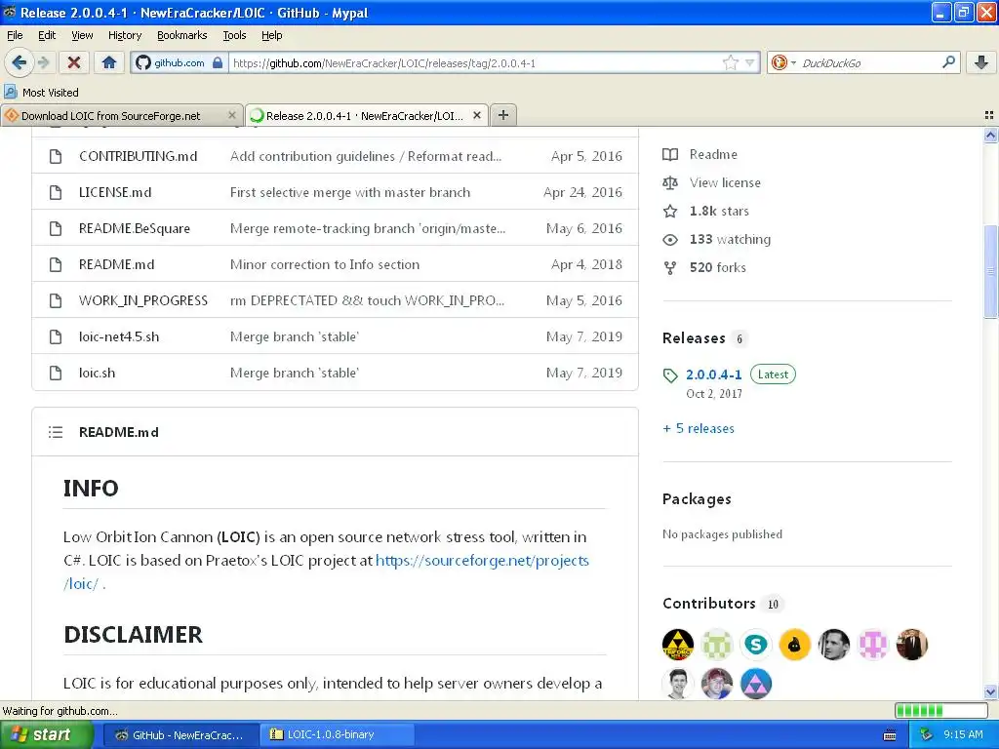Open the tab groups grid icon

[x=989, y=115]
